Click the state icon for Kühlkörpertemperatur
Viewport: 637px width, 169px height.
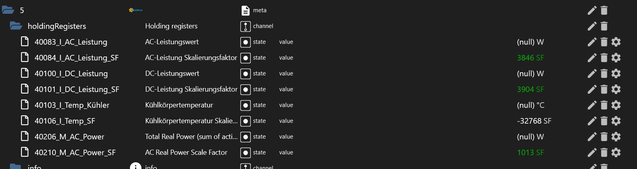[246, 105]
